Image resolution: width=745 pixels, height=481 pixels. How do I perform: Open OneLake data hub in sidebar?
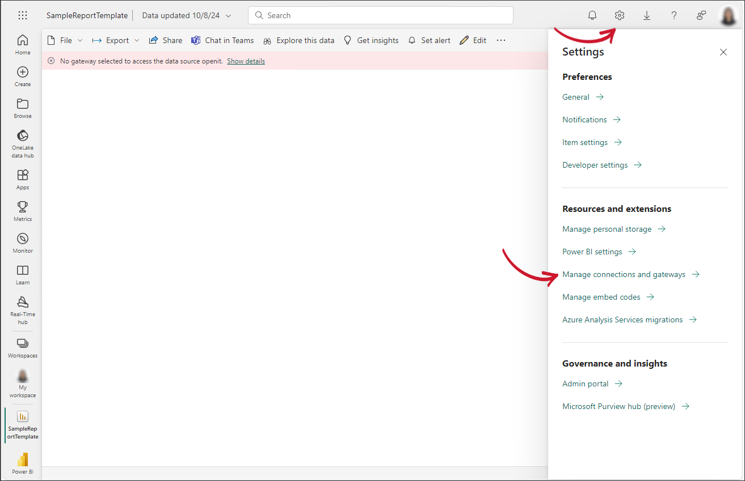pos(23,143)
